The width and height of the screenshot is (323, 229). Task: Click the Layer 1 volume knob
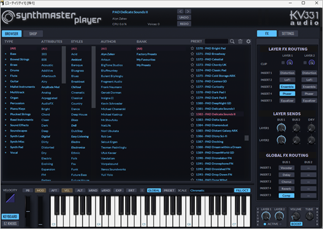point(266,216)
